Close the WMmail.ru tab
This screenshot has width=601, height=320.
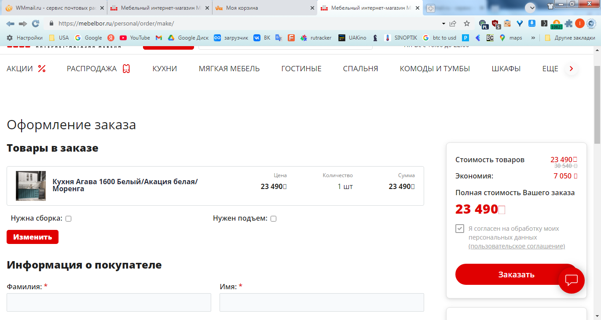(x=102, y=8)
